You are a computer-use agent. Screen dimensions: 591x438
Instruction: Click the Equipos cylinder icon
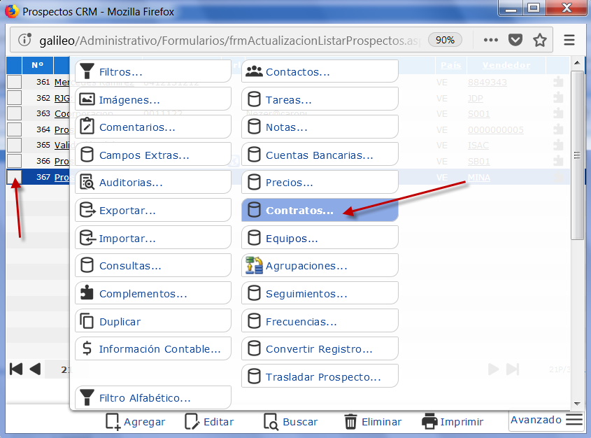coord(254,238)
